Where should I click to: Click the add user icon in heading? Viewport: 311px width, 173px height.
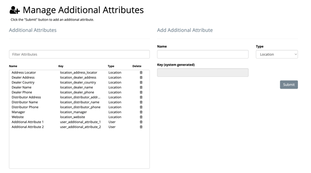pyautogui.click(x=15, y=10)
